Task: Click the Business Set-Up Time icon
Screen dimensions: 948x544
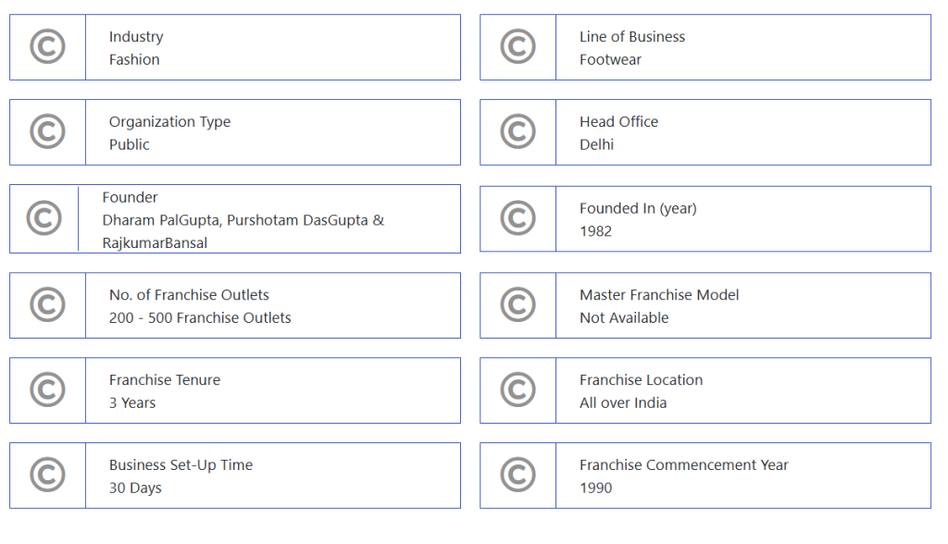Action: tap(47, 476)
